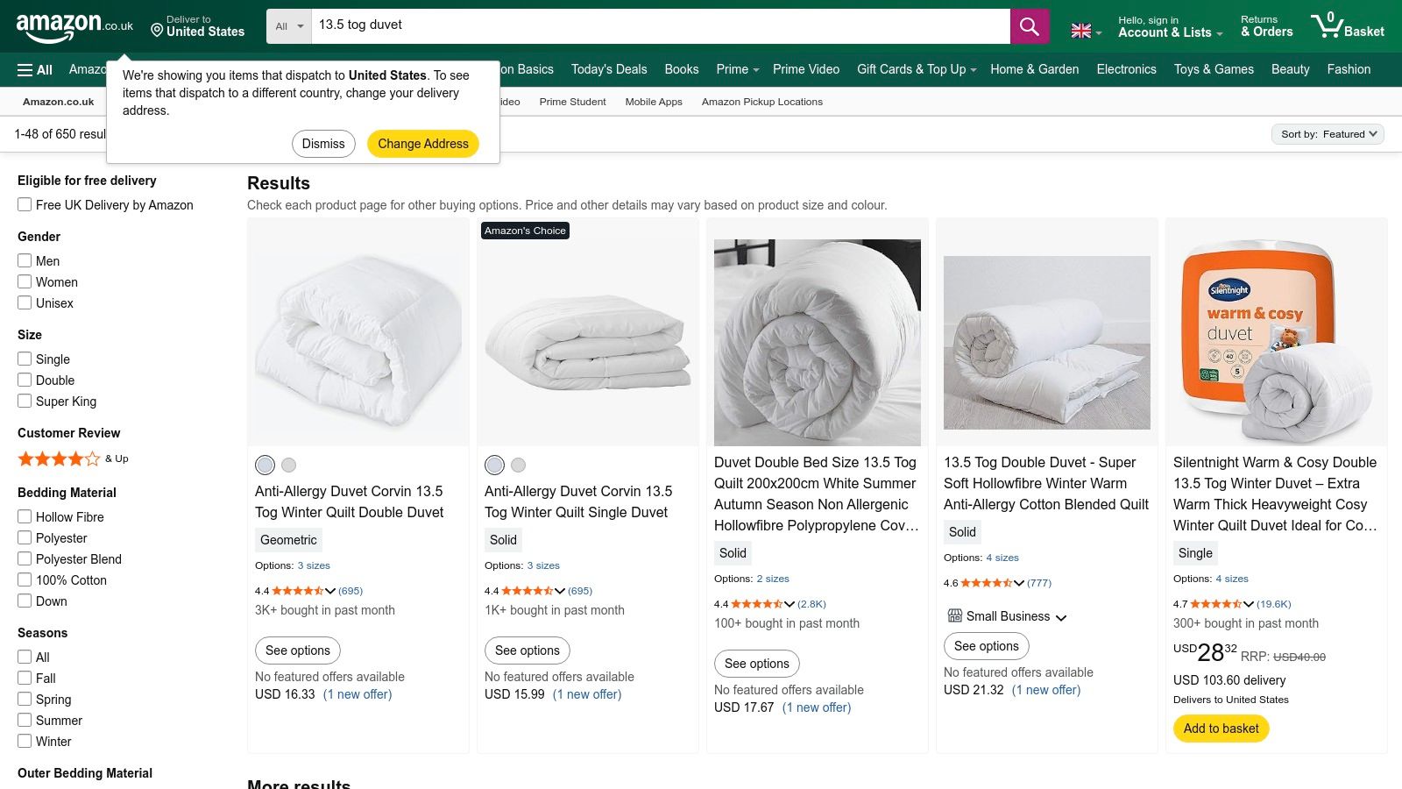Screen dimensions: 1402x789
Task: Select Home & Garden from the nav bar
Action: 1034,69
